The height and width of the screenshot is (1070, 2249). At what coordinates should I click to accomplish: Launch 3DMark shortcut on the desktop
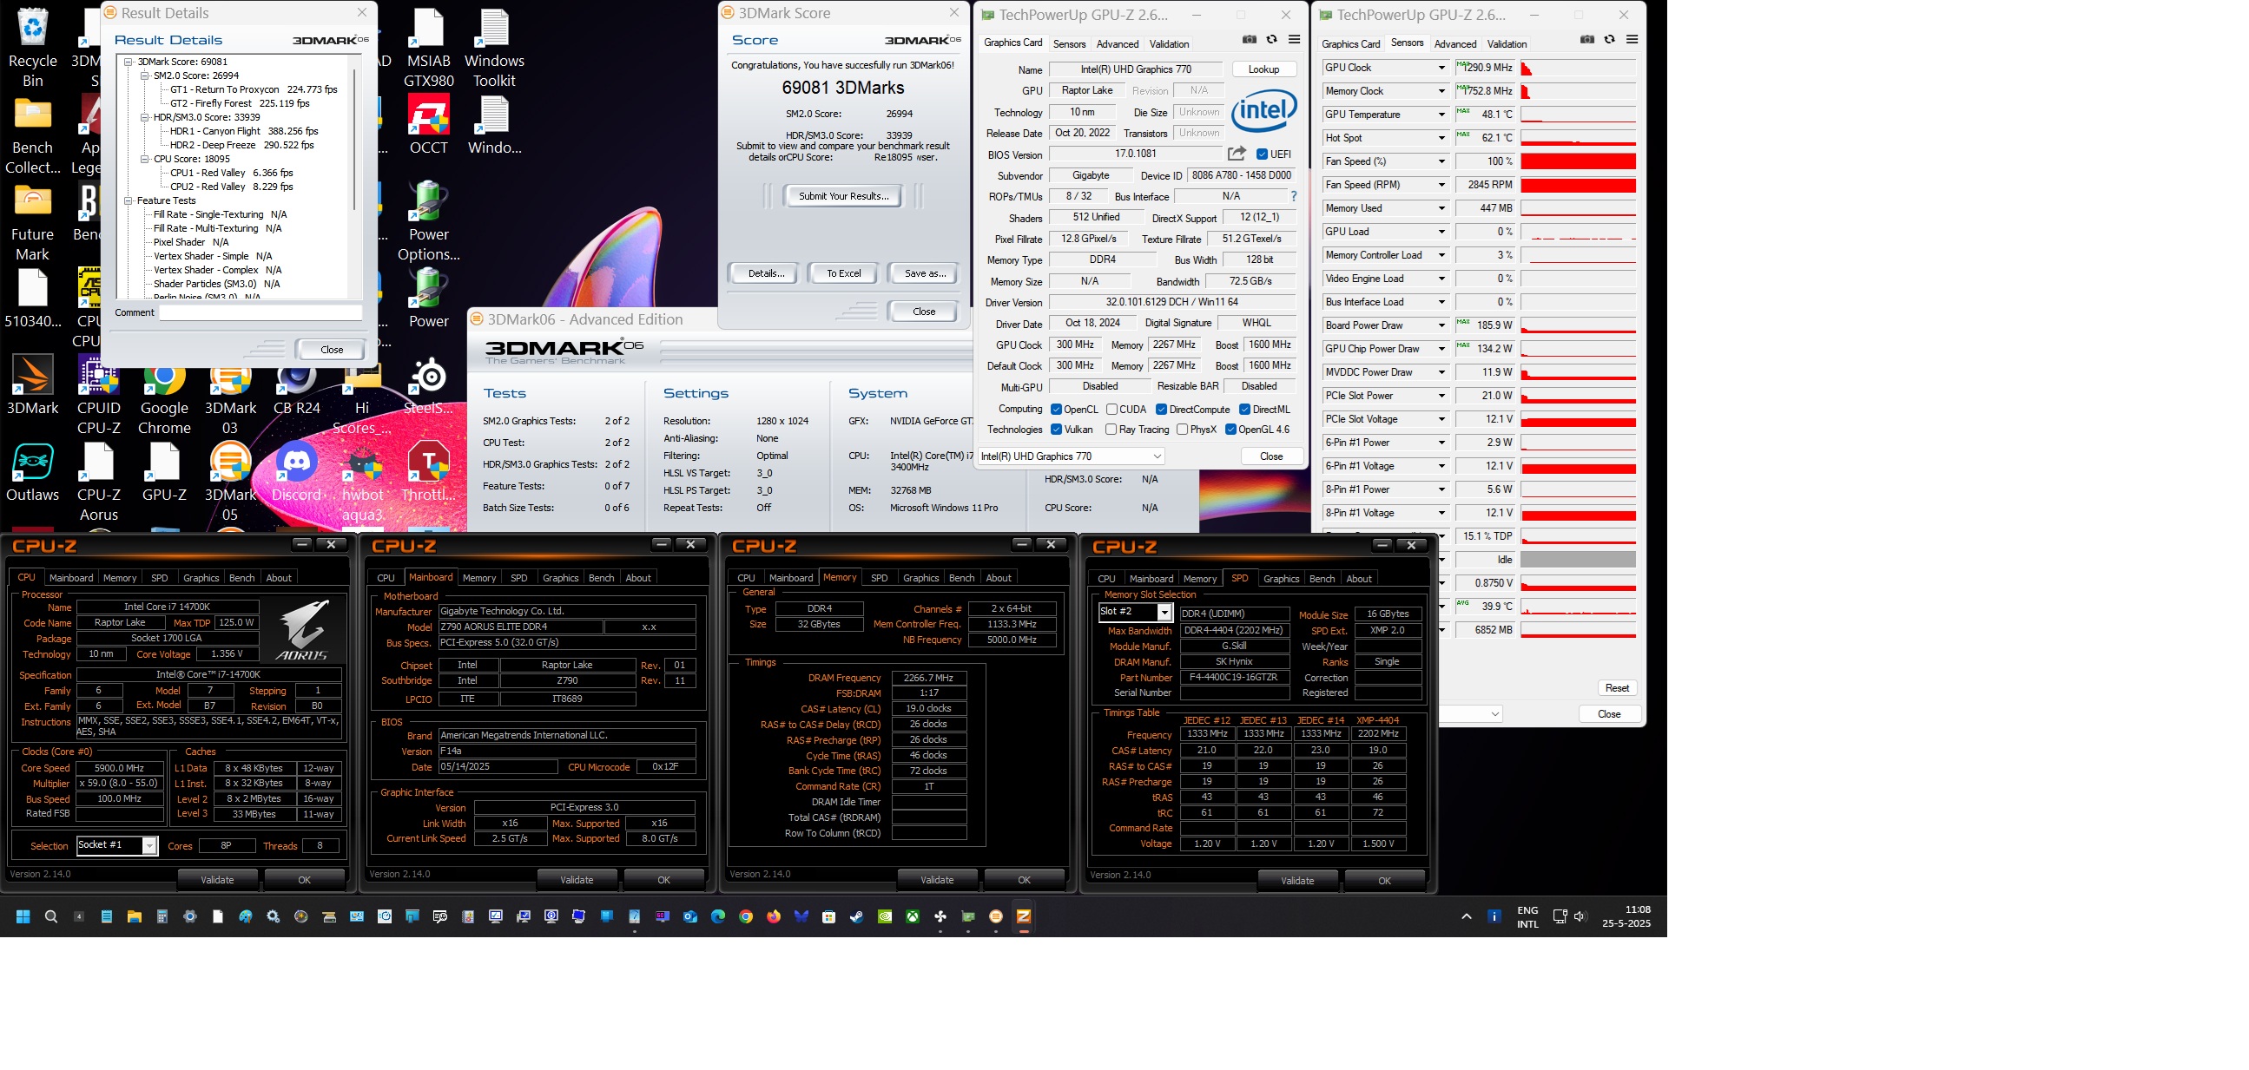click(x=32, y=384)
